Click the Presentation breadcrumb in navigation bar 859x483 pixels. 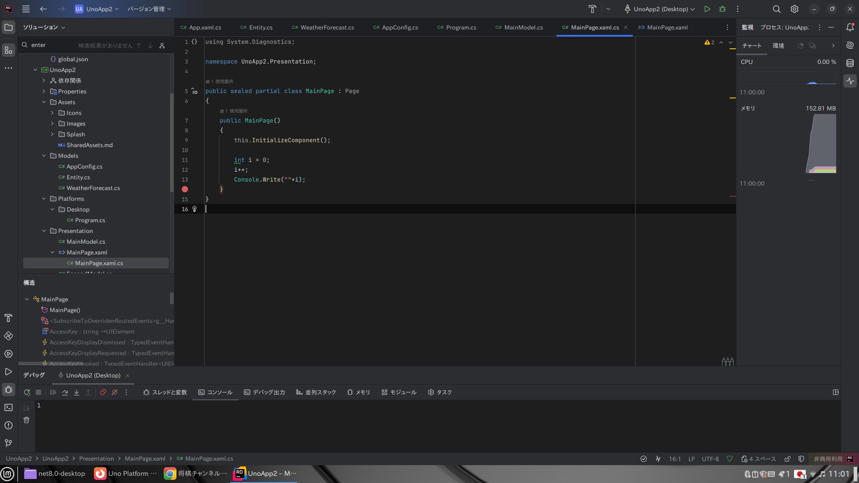(97, 459)
